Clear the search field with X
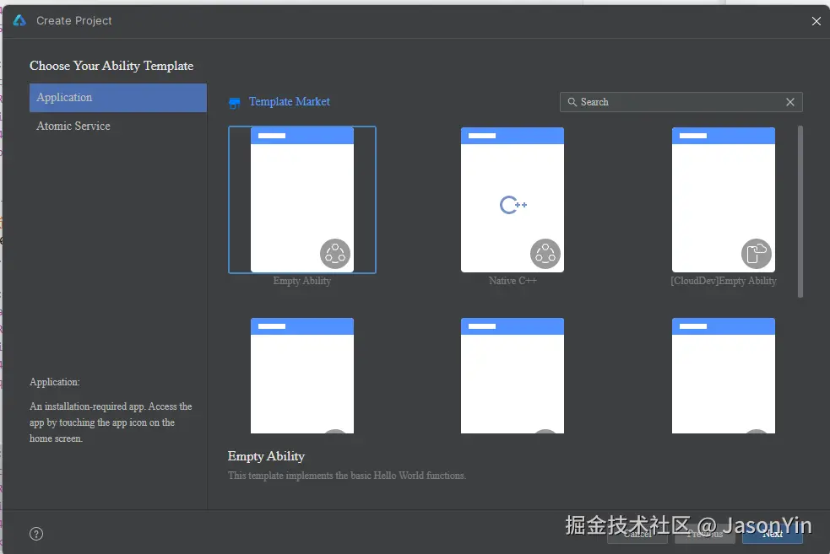Viewport: 830px width, 554px height. [789, 102]
